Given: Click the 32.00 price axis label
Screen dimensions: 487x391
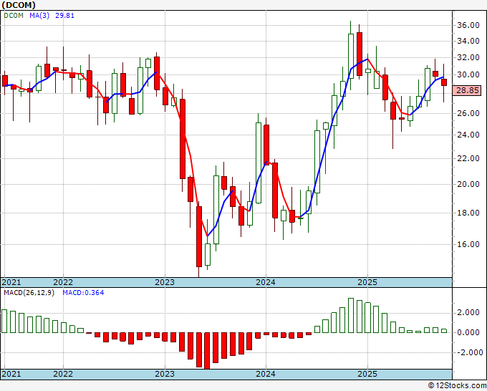Looking at the screenshot, I should point(468,57).
